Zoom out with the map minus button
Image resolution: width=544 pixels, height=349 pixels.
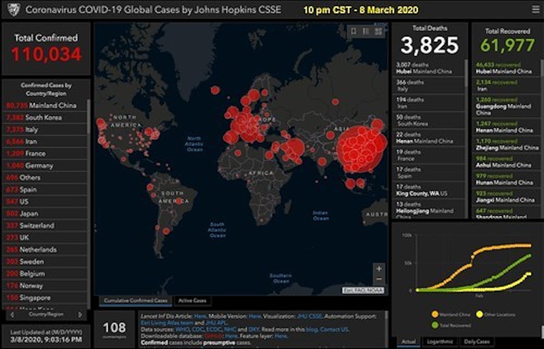379,279
